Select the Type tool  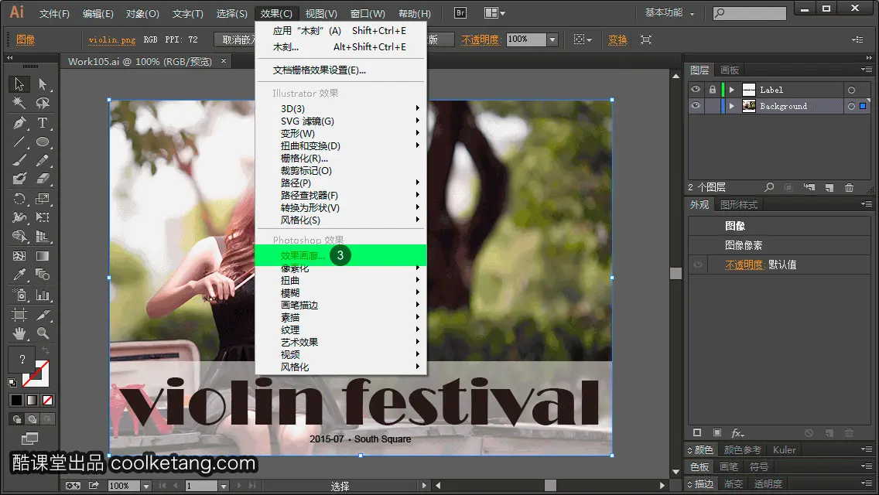43,122
